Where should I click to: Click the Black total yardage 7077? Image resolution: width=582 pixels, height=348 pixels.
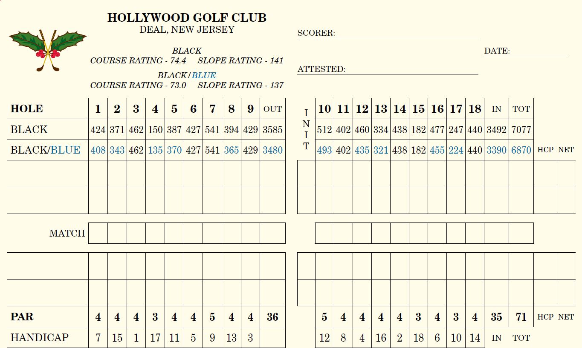[x=521, y=130]
